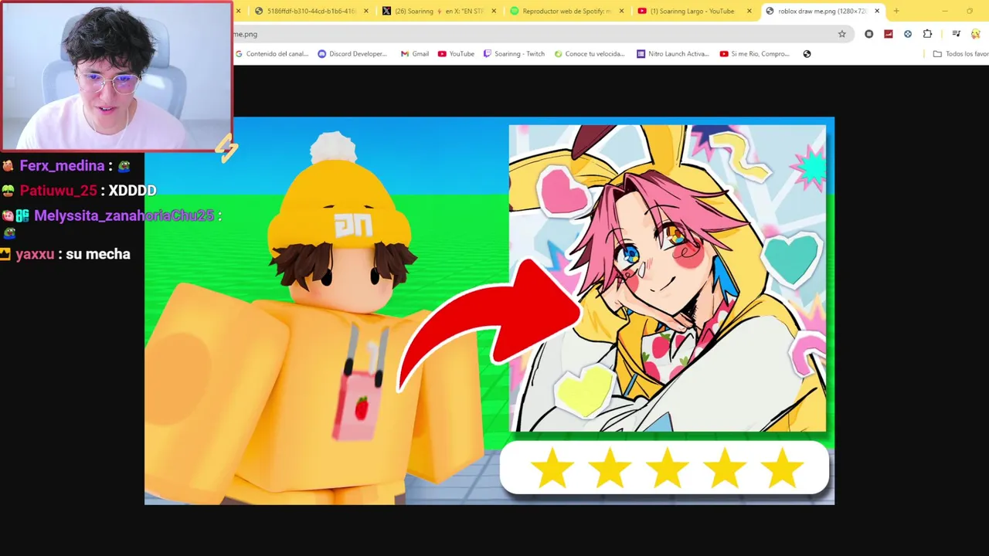Open a new browser tab
This screenshot has height=556, width=989.
click(x=896, y=11)
